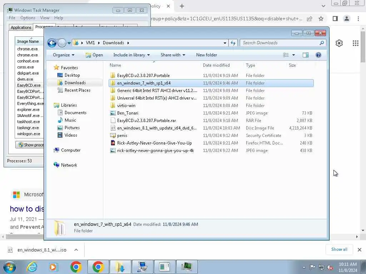This screenshot has width=366, height=274.
Task: Select en_windows_8.1 disc image file
Action: [211, 128]
